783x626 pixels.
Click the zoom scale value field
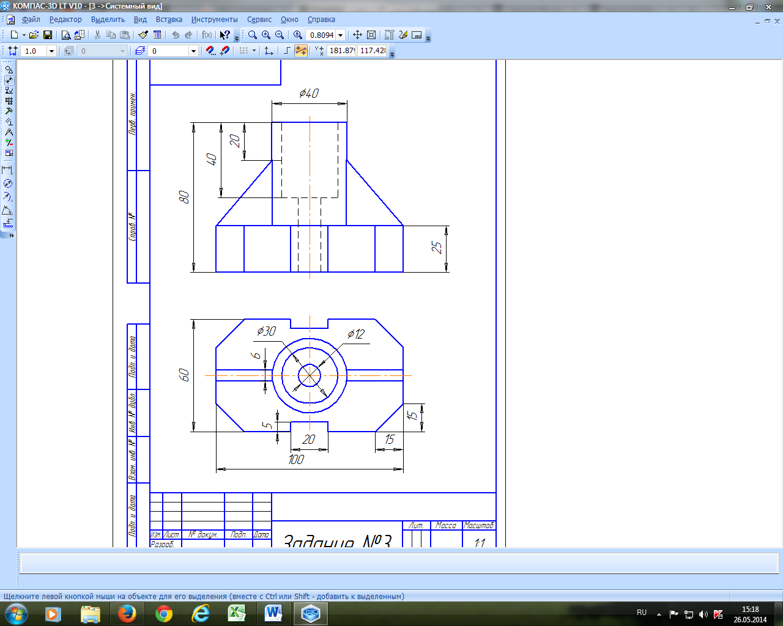click(322, 35)
